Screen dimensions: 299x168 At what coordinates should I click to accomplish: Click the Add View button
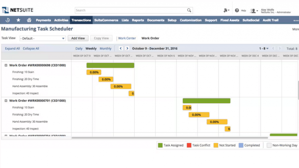point(78,38)
